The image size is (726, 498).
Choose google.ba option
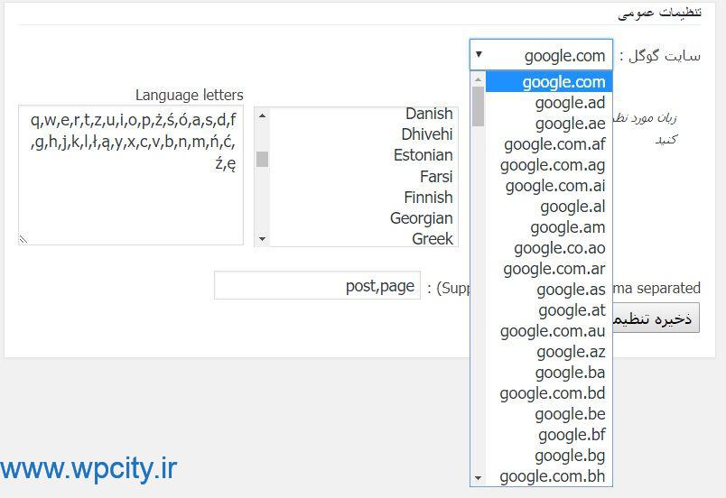tap(549, 373)
